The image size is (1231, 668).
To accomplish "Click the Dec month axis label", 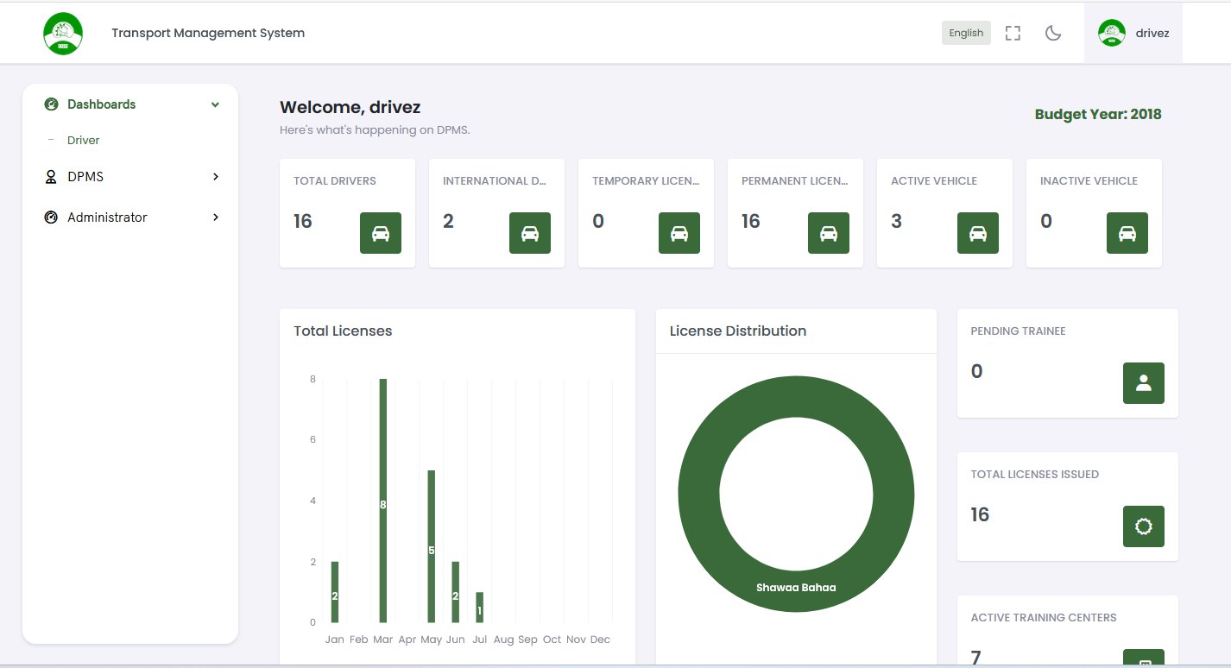I will [x=600, y=640].
